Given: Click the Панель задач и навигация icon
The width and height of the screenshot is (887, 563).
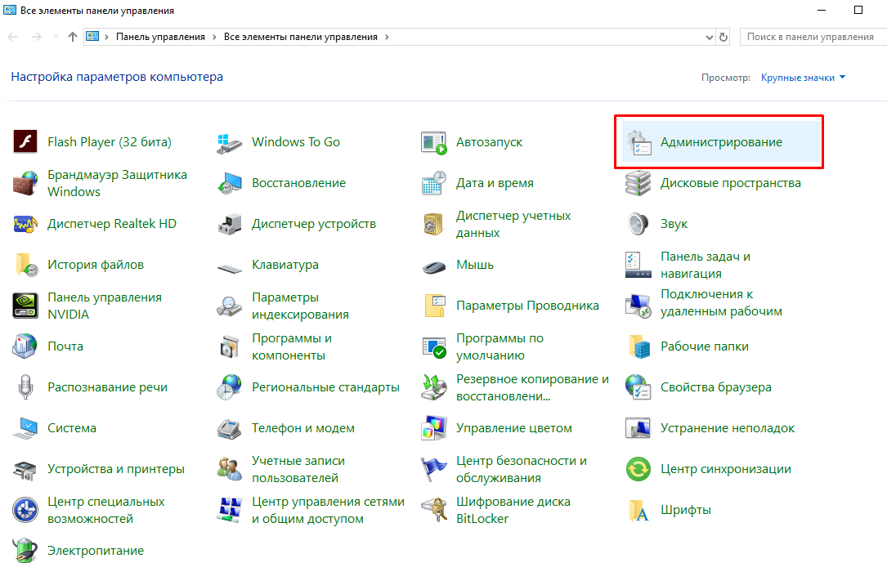Looking at the screenshot, I should click(638, 265).
